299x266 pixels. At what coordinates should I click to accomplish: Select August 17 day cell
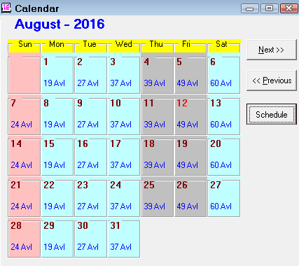coord(124,157)
